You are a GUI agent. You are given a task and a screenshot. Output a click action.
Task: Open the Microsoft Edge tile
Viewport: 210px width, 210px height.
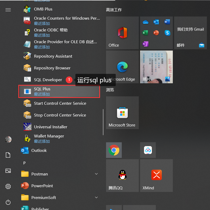pos(122,67)
